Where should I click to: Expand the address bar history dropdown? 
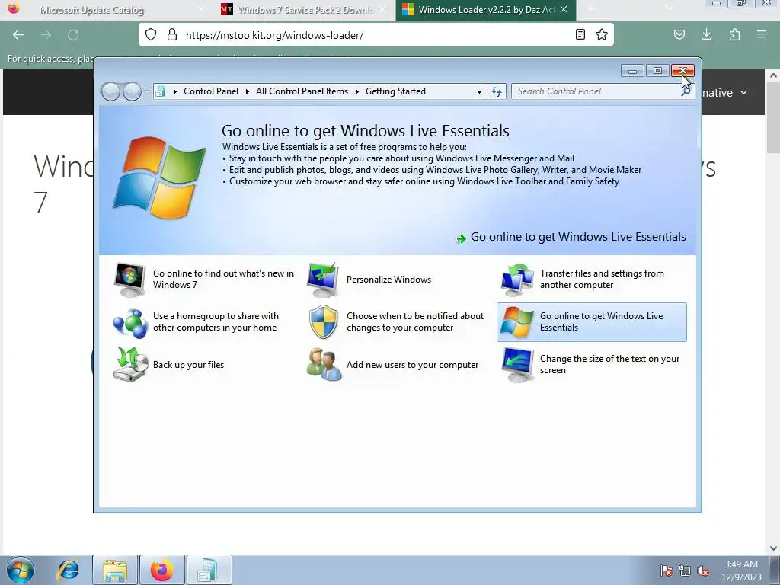coord(479,91)
